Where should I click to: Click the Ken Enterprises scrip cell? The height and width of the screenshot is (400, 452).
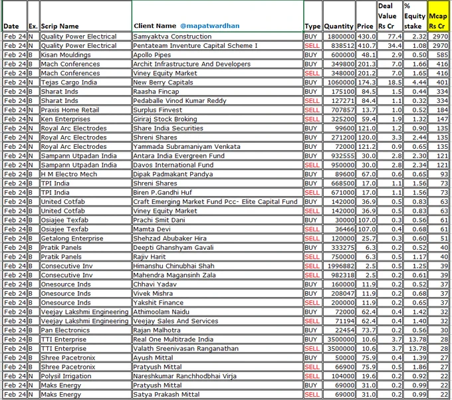(86, 120)
